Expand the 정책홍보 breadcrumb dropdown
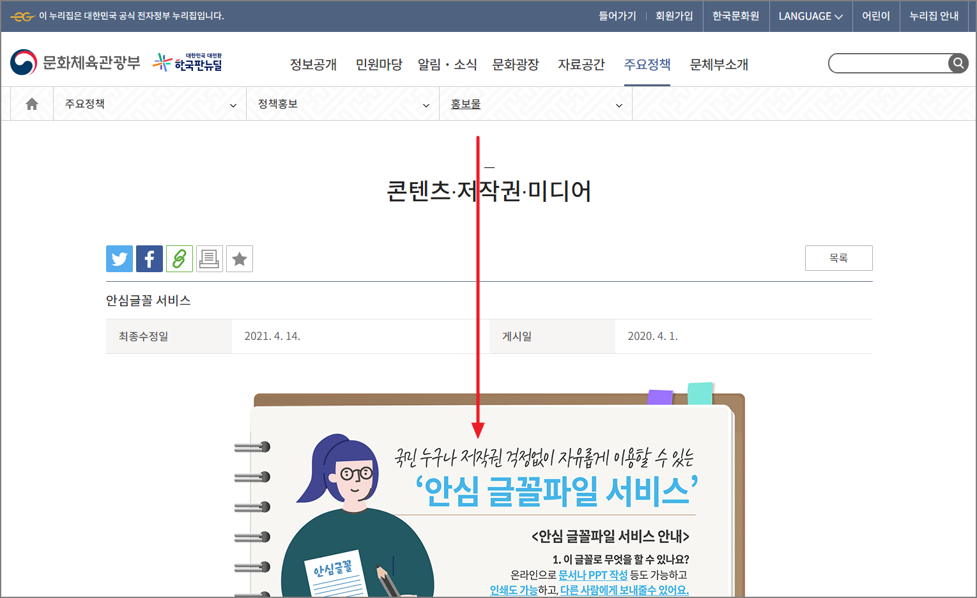 [342, 104]
